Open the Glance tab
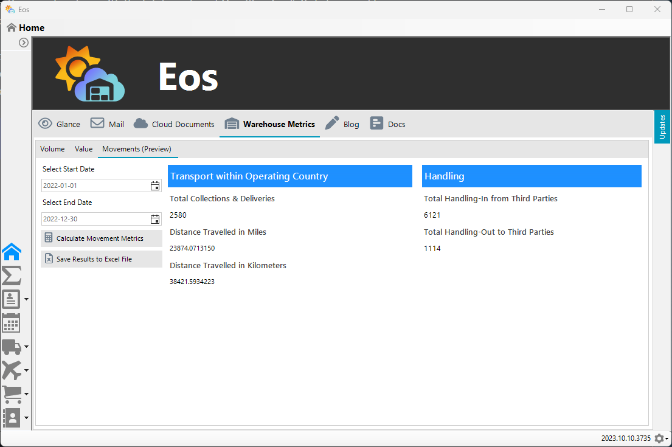The image size is (672, 447). 59,124
